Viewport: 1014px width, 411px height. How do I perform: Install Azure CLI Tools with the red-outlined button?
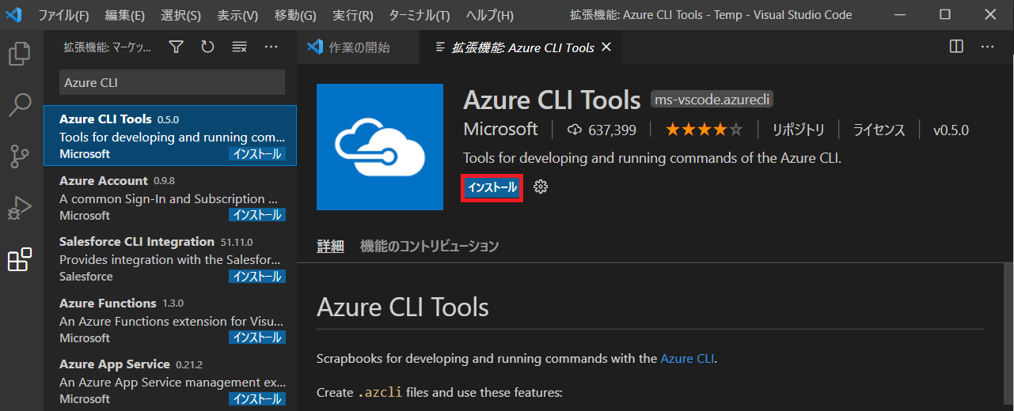[492, 187]
